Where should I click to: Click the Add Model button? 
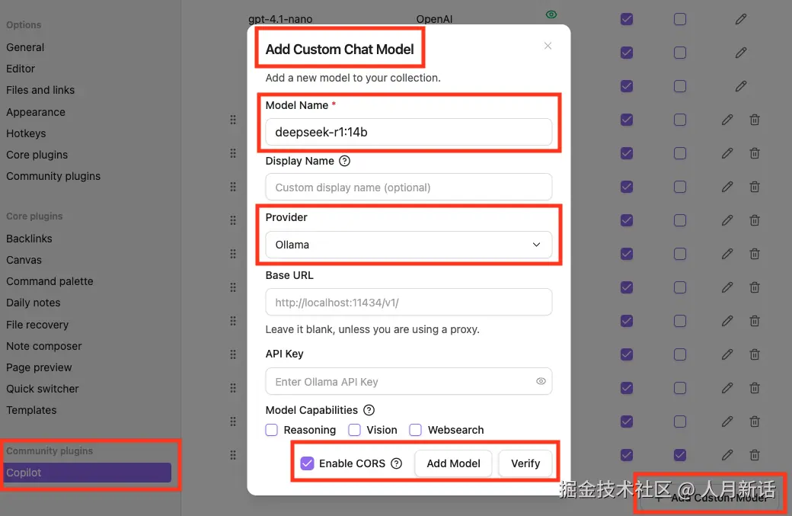pyautogui.click(x=453, y=463)
